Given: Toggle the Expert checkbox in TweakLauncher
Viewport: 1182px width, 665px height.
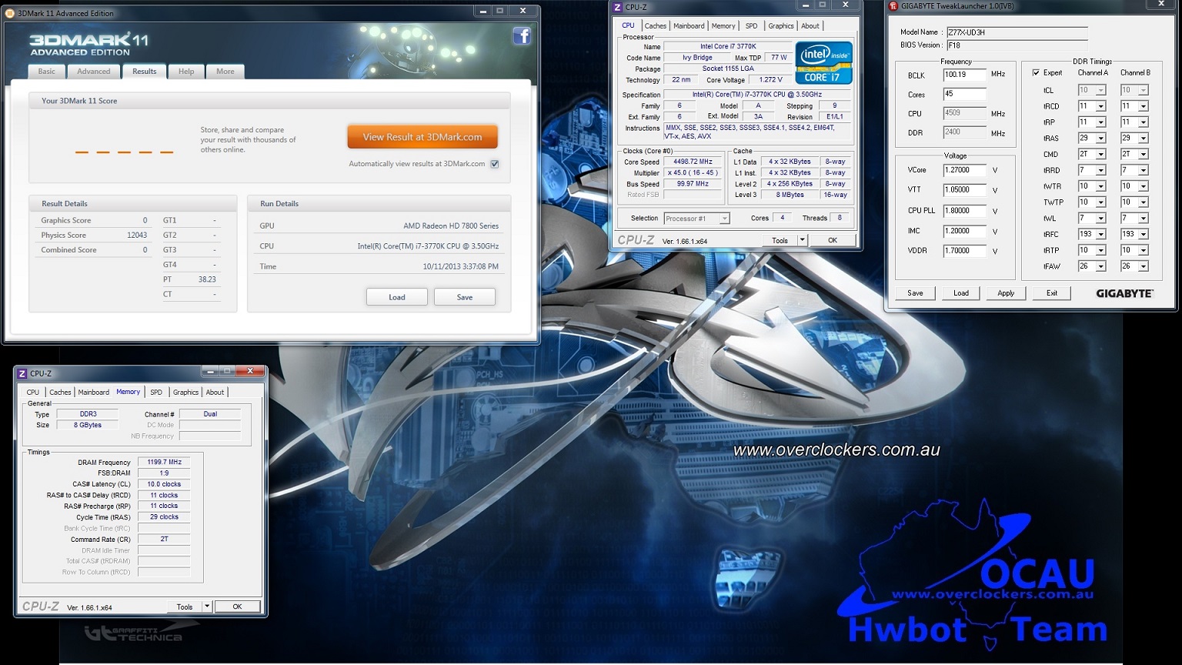Looking at the screenshot, I should (x=1036, y=72).
